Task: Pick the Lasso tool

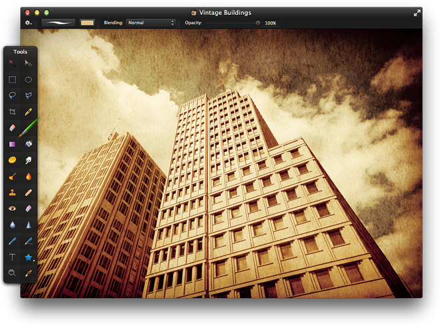Action: pyautogui.click(x=12, y=96)
